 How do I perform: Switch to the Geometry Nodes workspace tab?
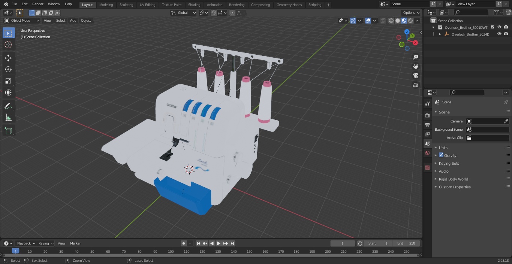click(289, 5)
